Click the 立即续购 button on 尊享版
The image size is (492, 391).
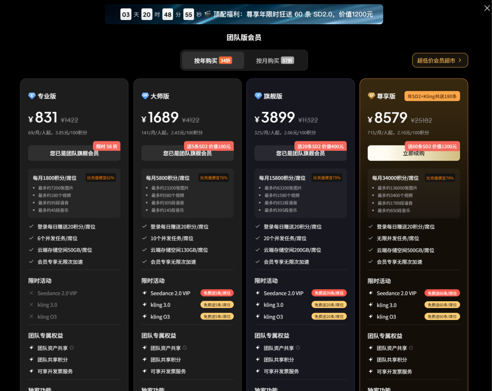(414, 153)
